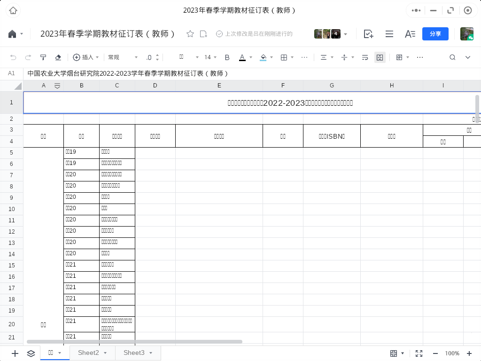Open the 常规 number format dropdown

123,57
